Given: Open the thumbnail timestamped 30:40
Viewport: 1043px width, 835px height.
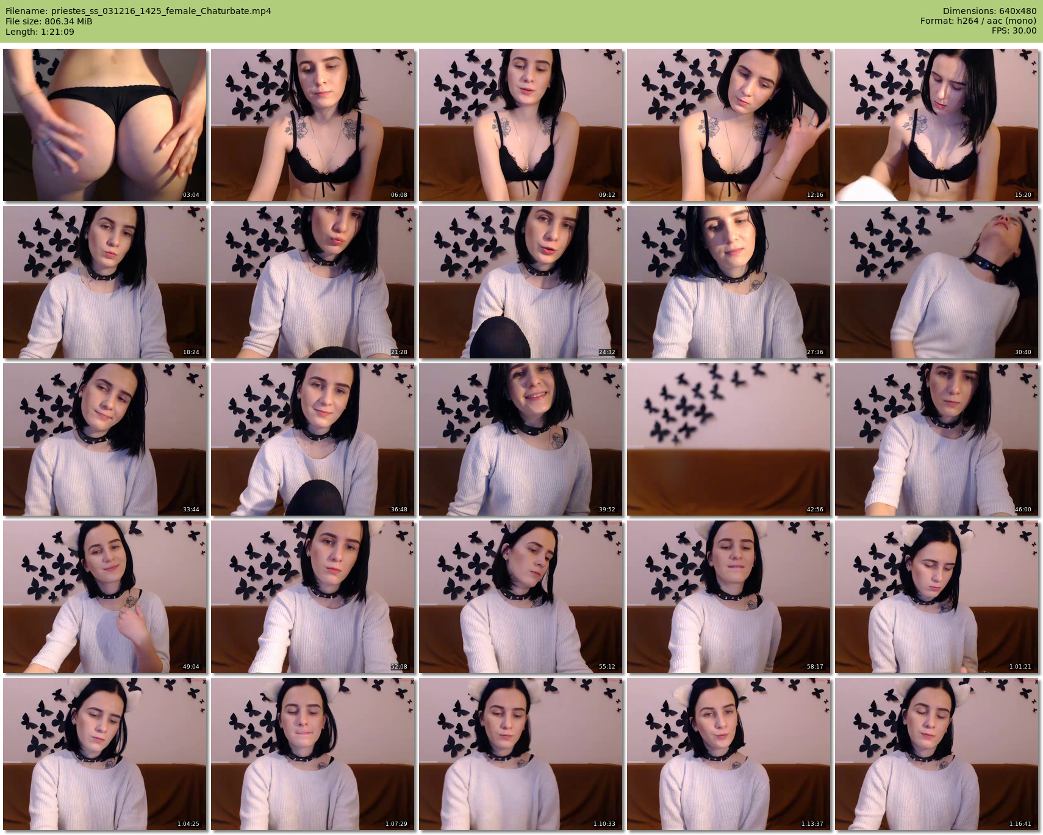Looking at the screenshot, I should tap(937, 282).
